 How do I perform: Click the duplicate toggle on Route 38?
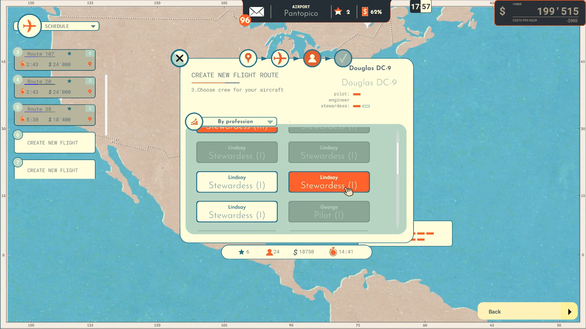click(89, 108)
